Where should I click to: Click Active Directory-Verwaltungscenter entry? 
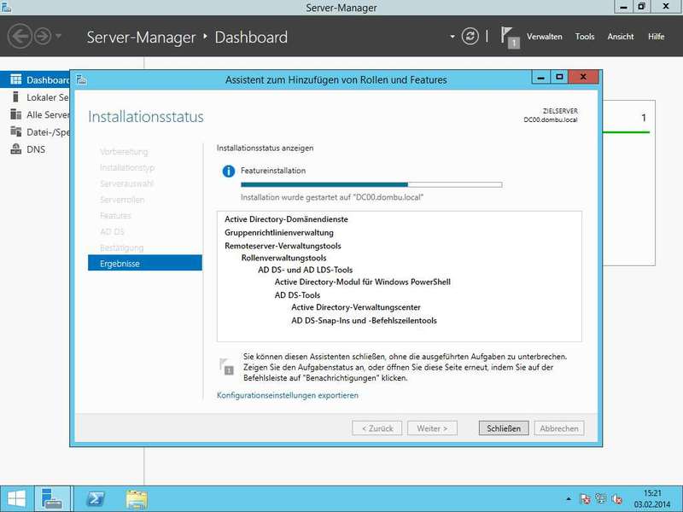(x=356, y=307)
